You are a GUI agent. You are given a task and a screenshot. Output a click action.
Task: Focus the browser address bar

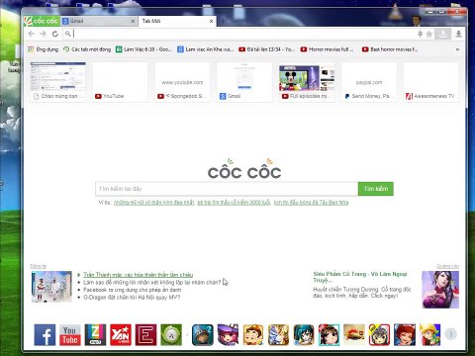click(239, 34)
